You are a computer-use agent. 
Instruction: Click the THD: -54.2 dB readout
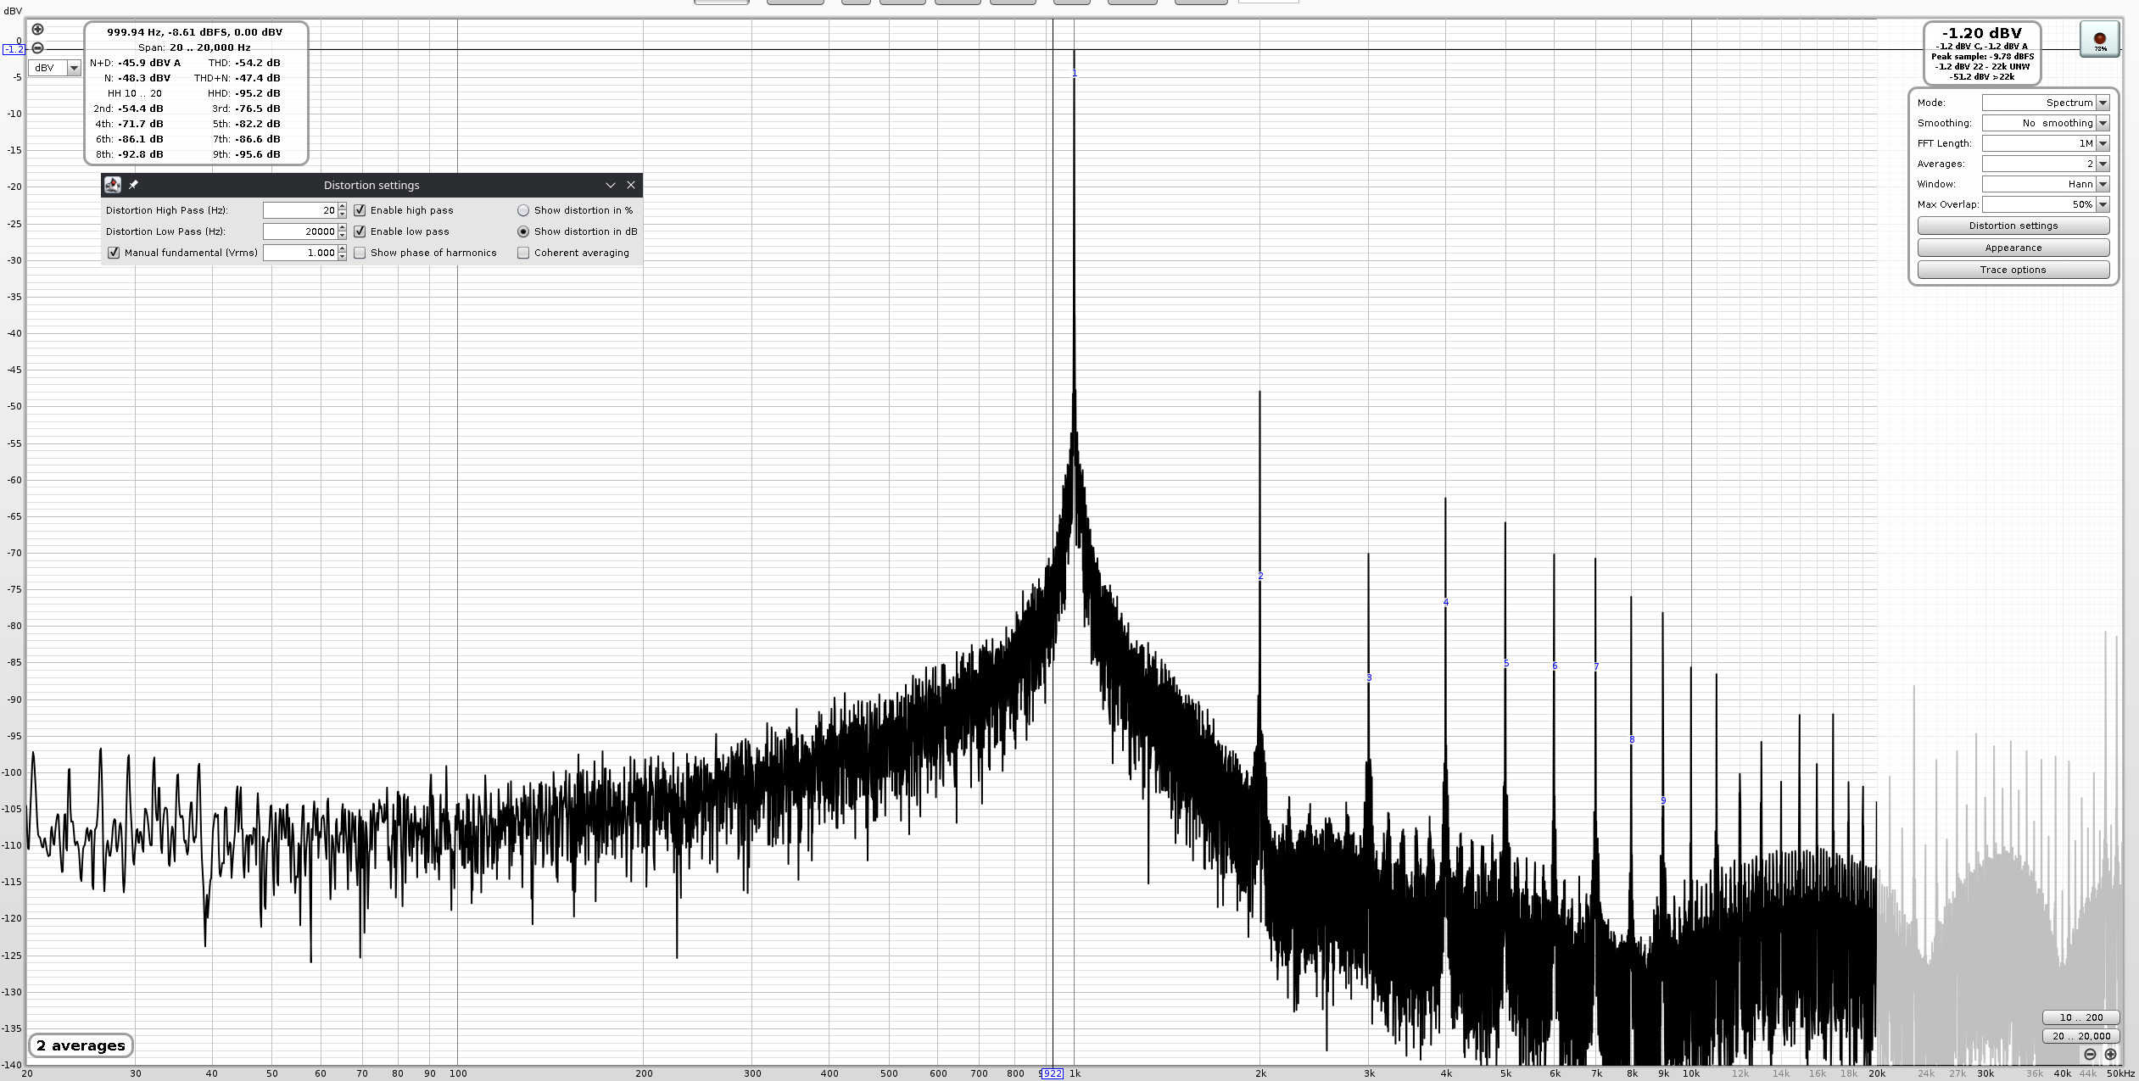tap(244, 63)
